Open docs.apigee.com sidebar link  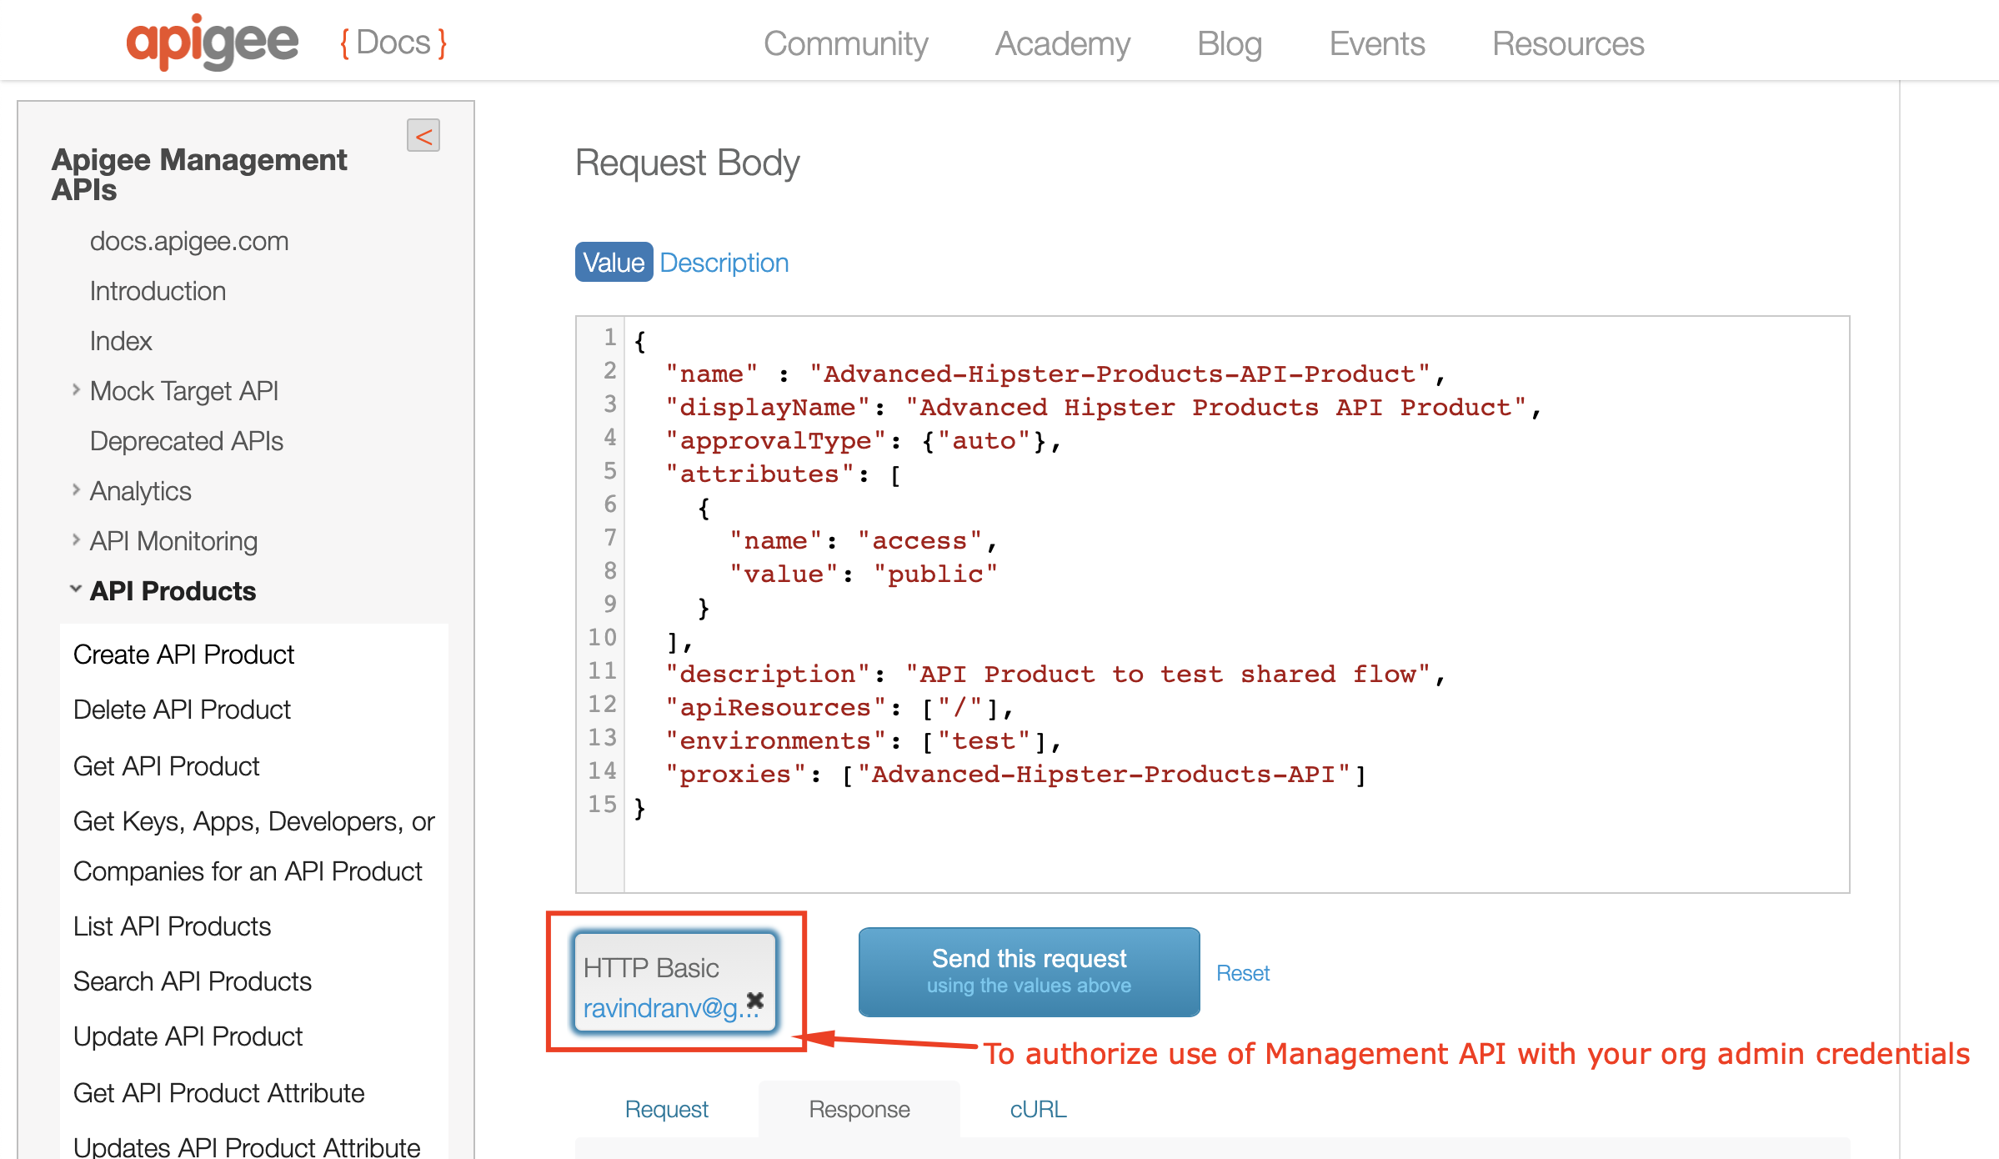click(x=189, y=241)
